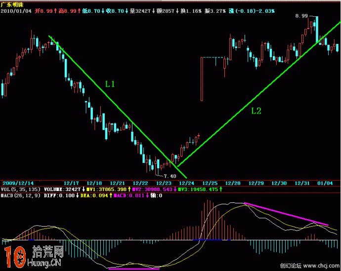341x271 pixels.
Task: Click the 12/22 date axis label
Action: [140, 183]
